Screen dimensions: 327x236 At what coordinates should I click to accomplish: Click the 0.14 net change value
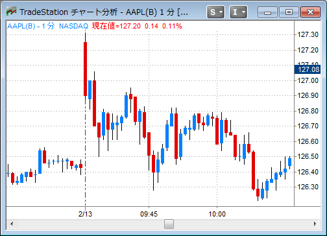click(151, 26)
